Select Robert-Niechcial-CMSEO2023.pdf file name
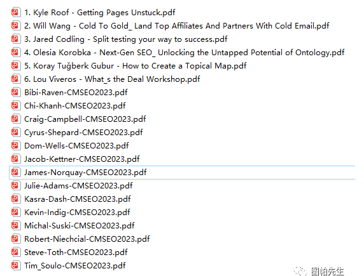The width and height of the screenshot is (364, 276). click(87, 239)
